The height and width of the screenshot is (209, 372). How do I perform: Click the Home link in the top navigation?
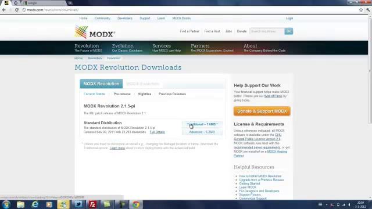(83, 18)
